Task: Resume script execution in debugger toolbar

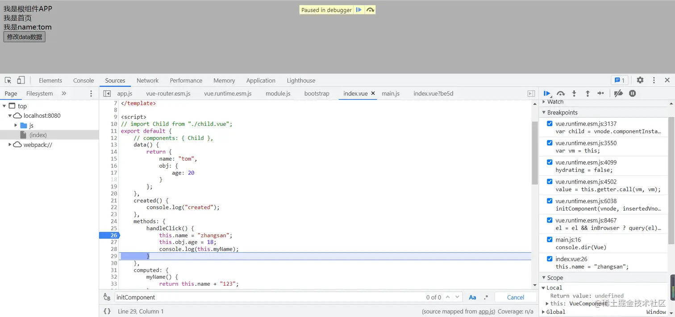Action: tap(547, 93)
